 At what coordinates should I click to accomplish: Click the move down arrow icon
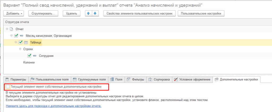pyautogui.click(x=95, y=14)
